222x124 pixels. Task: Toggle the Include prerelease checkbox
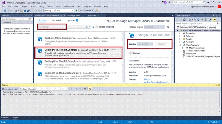click(x=97, y=27)
